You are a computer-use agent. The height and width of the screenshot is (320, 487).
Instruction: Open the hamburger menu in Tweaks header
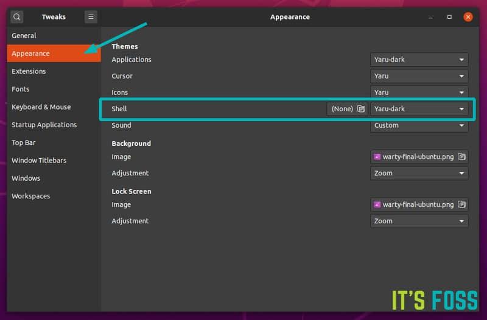[x=91, y=17]
